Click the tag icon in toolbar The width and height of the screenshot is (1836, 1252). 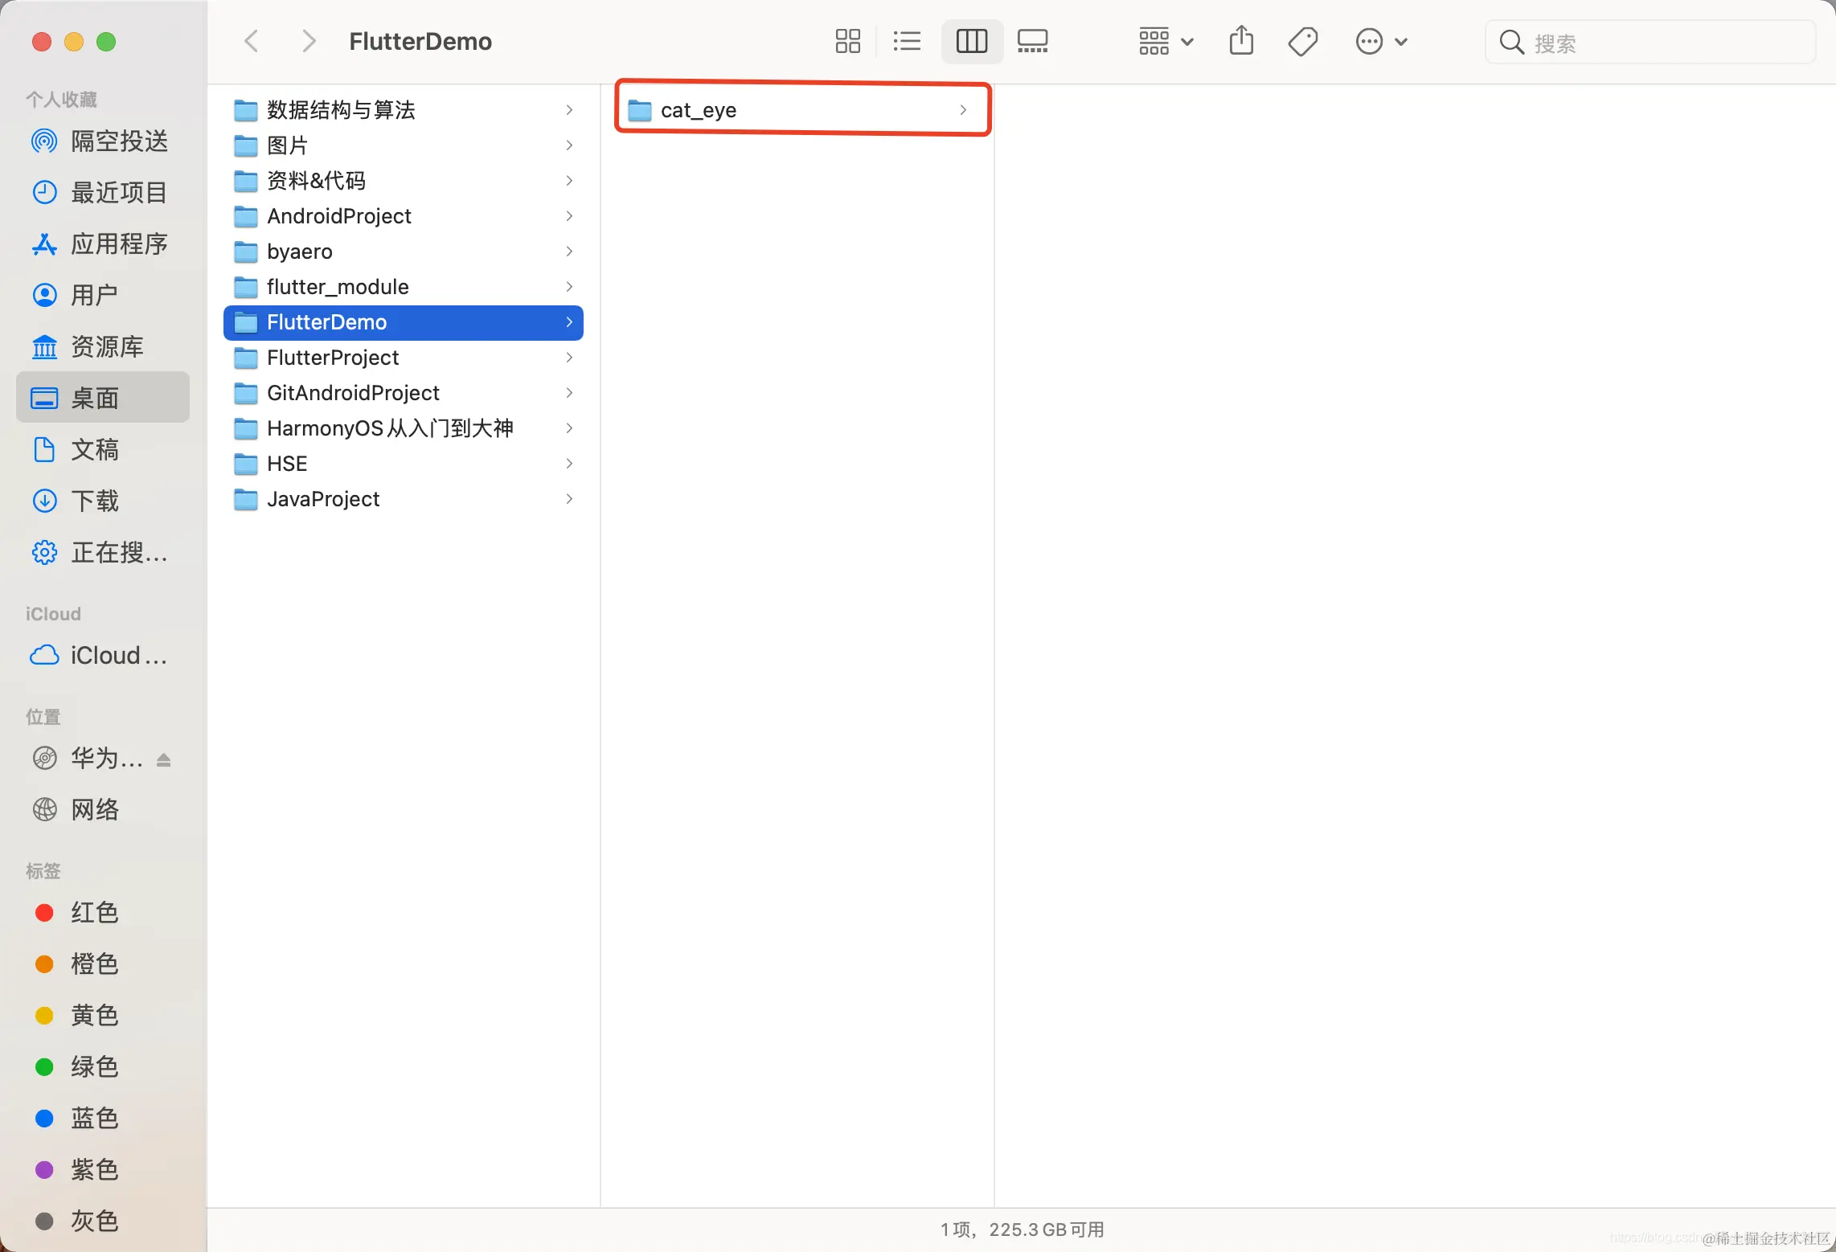(x=1302, y=41)
